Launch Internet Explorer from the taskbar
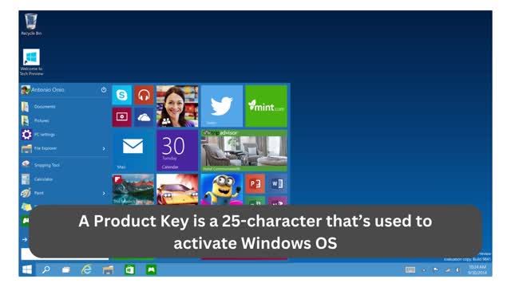The height and width of the screenshot is (287, 511). [86, 269]
